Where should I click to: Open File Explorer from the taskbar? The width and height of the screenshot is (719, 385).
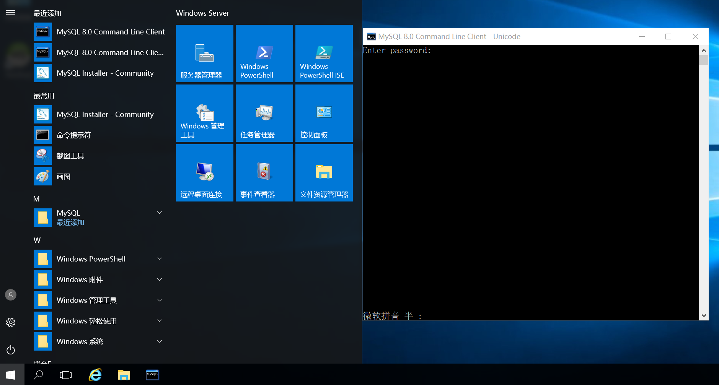124,375
